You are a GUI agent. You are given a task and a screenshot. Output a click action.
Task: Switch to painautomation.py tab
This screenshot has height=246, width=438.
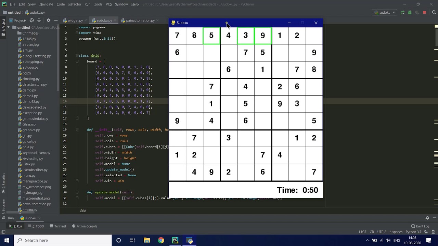pos(140,20)
